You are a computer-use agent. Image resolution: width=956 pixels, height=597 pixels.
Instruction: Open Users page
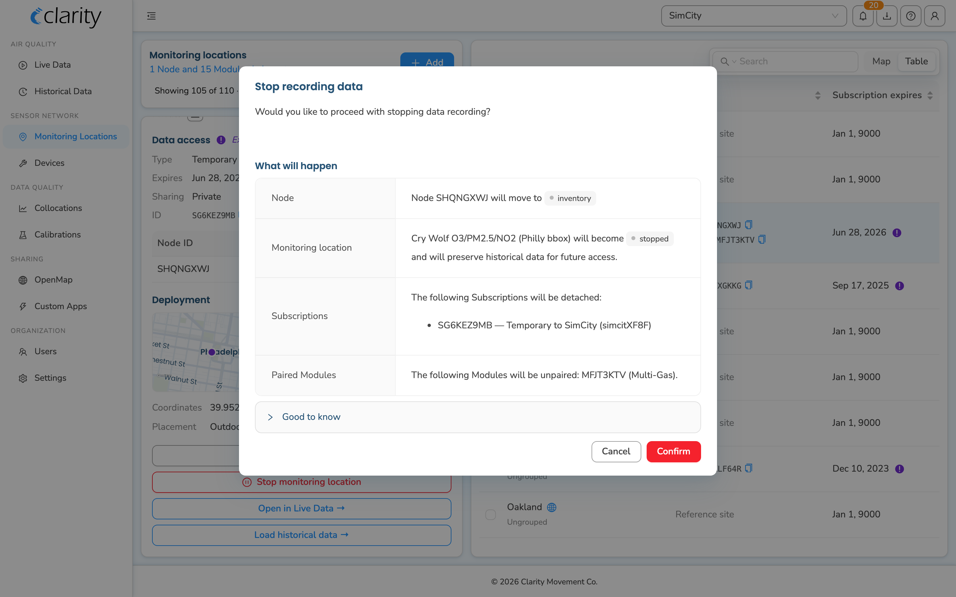point(66,352)
